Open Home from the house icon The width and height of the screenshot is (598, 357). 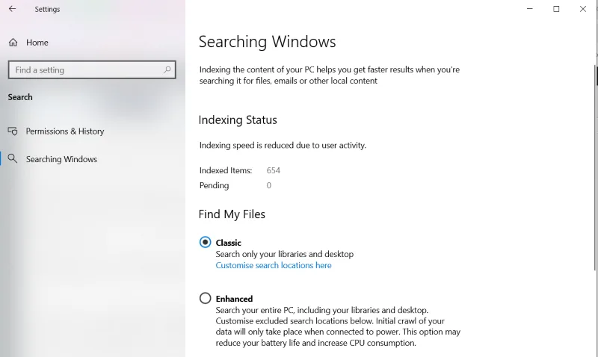pos(13,43)
